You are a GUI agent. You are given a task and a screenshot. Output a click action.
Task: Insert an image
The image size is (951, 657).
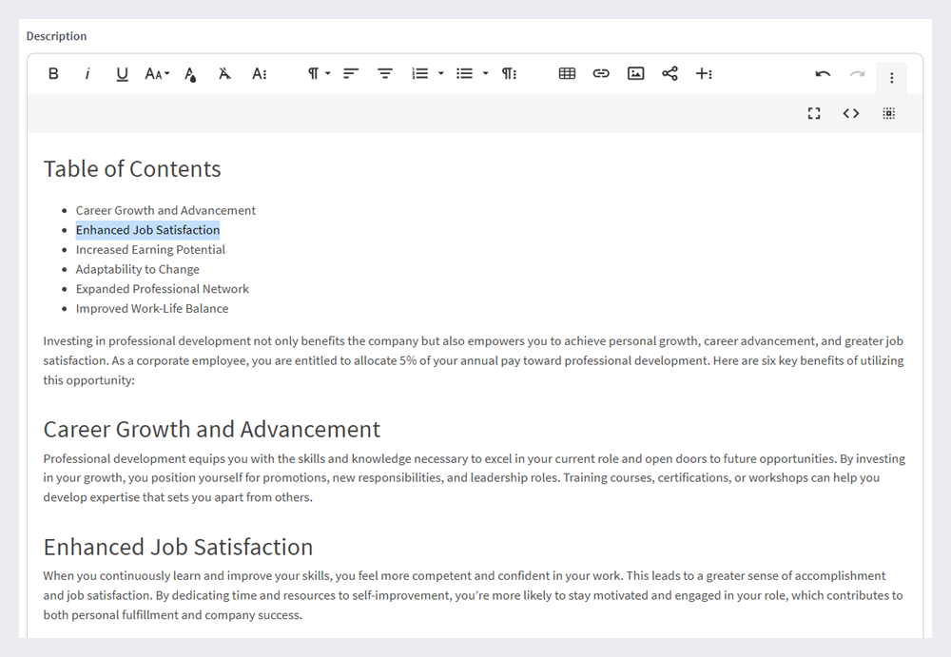635,73
